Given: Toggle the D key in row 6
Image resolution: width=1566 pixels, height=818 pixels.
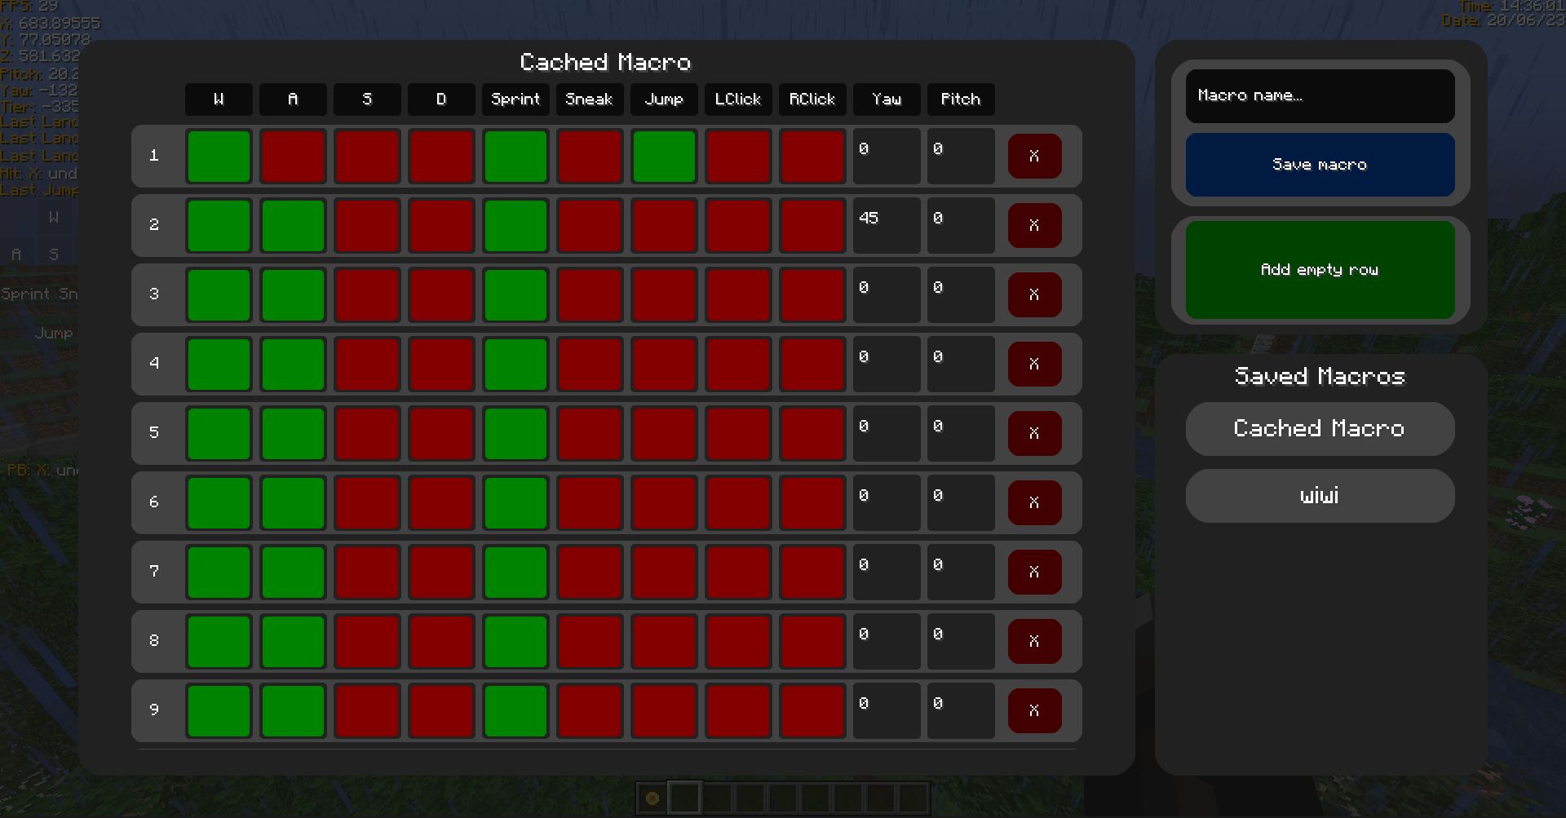Looking at the screenshot, I should [x=441, y=502].
